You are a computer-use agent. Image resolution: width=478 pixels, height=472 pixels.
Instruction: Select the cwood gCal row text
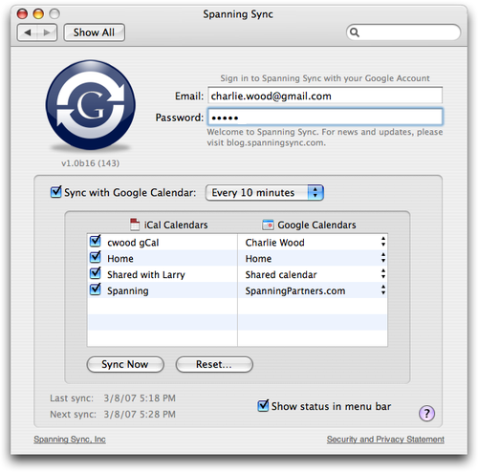[133, 243]
